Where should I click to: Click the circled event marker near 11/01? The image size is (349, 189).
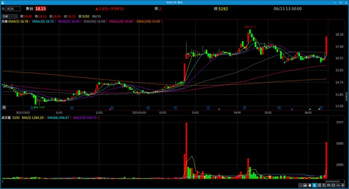[72, 108]
